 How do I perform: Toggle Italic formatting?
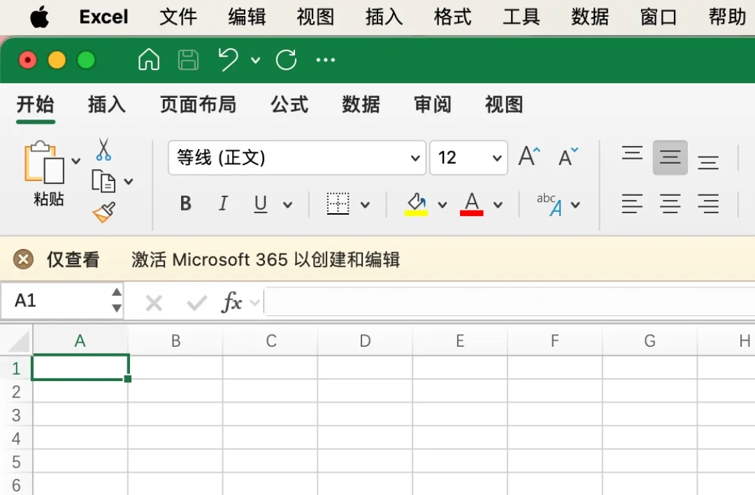pos(223,203)
